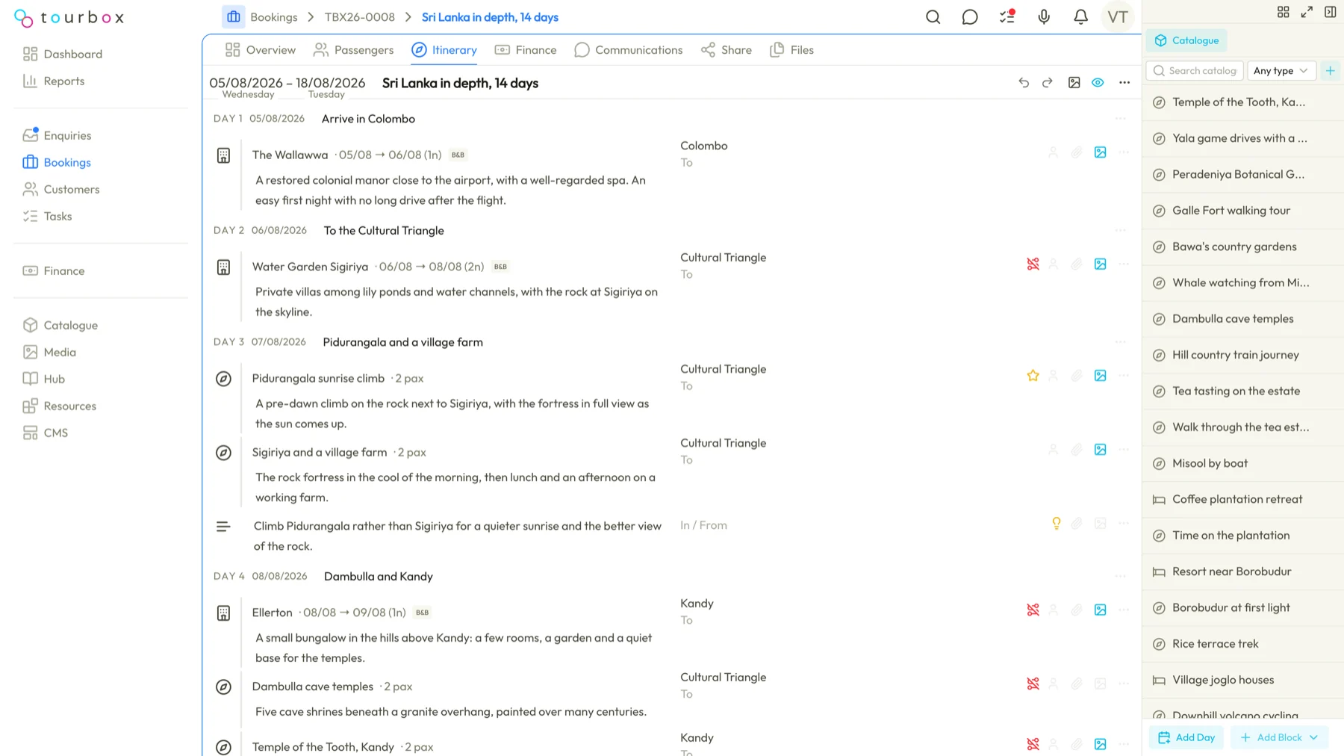
Task: Toggle lightbulb tip icon on Pidurangala note
Action: point(1056,524)
